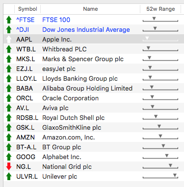184x187 pixels.
Task: Sort by the Symbol column header
Action: coord(27,9)
